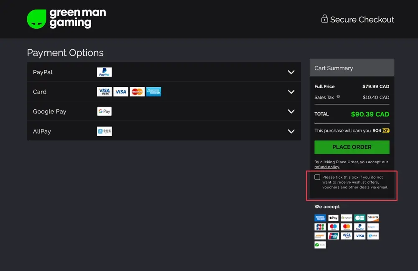Click the PayPal logo in the PayPal row
The image size is (418, 271).
104,72
